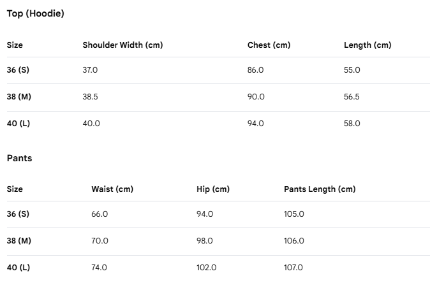430x283 pixels.
Task: Select pants size 38 (M) row label
Action: tap(19, 241)
